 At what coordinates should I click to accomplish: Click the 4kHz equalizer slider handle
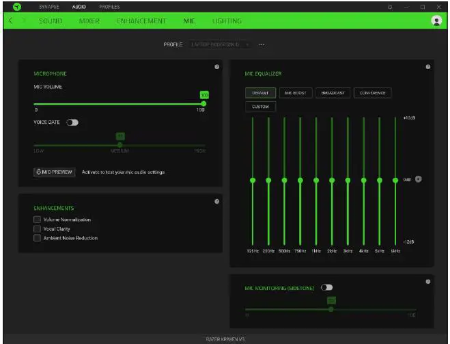363,180
